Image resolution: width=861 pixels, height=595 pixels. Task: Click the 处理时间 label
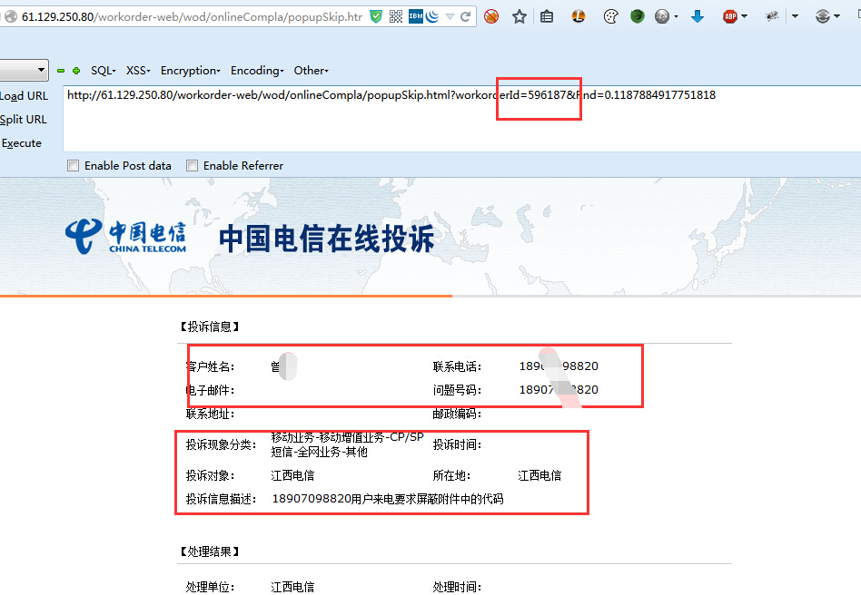(x=457, y=588)
